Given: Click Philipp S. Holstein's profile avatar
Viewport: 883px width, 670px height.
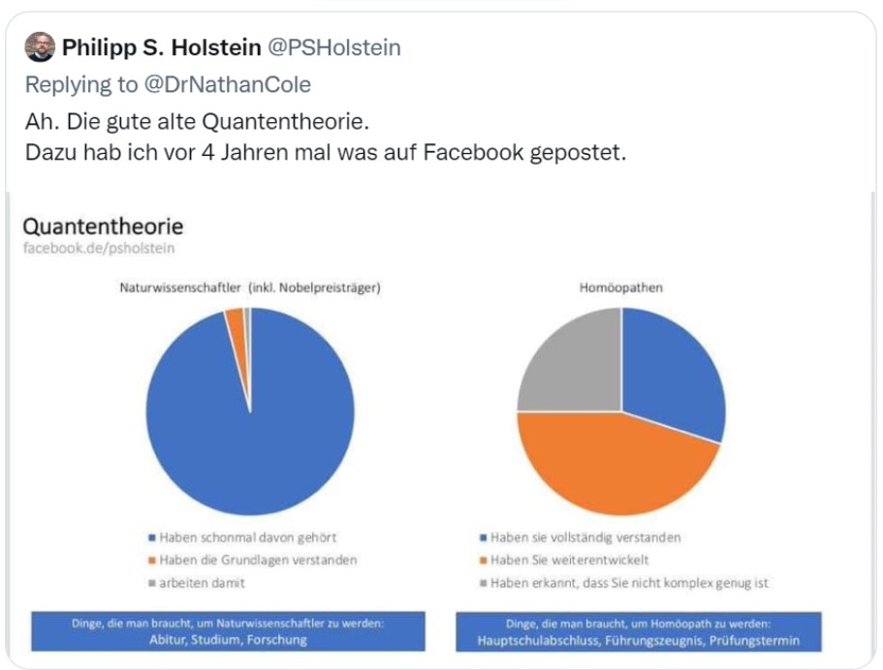Looking at the screenshot, I should [40, 46].
